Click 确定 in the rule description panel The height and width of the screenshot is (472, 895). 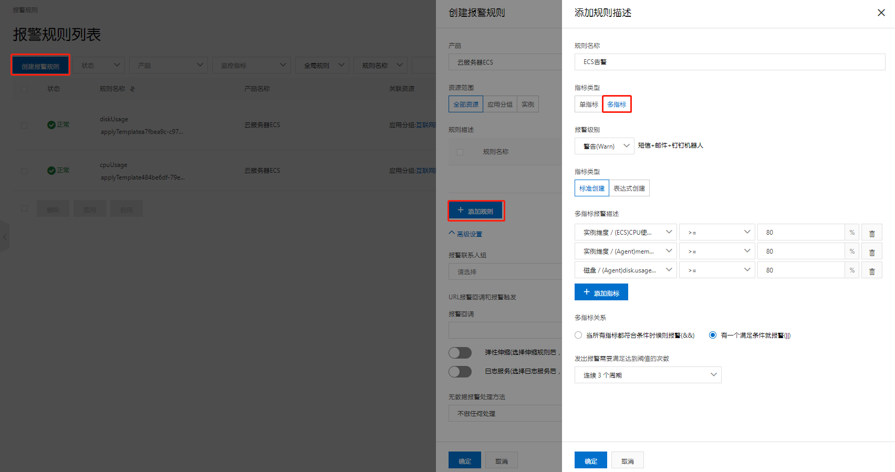pyautogui.click(x=590, y=460)
